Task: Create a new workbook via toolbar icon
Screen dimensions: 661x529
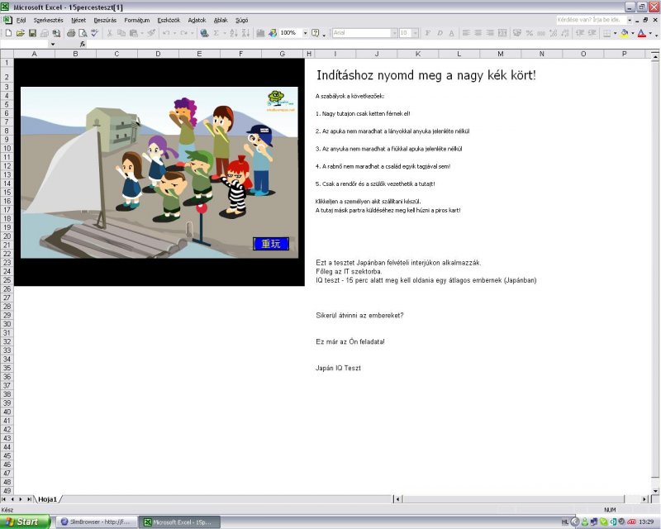Action: 8,33
